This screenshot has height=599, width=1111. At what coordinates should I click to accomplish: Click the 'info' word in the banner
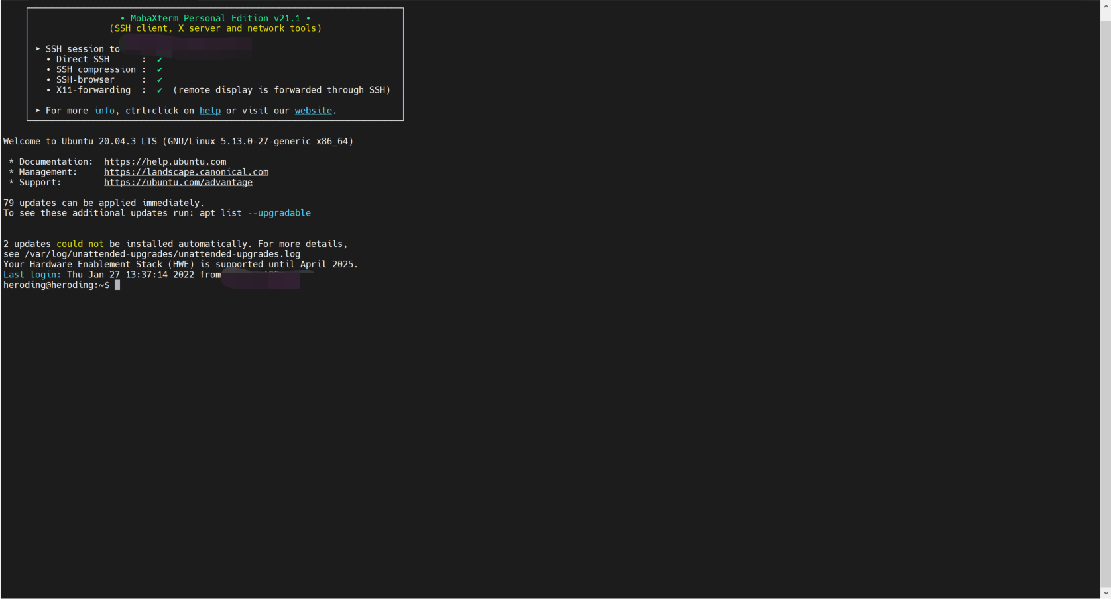[104, 111]
